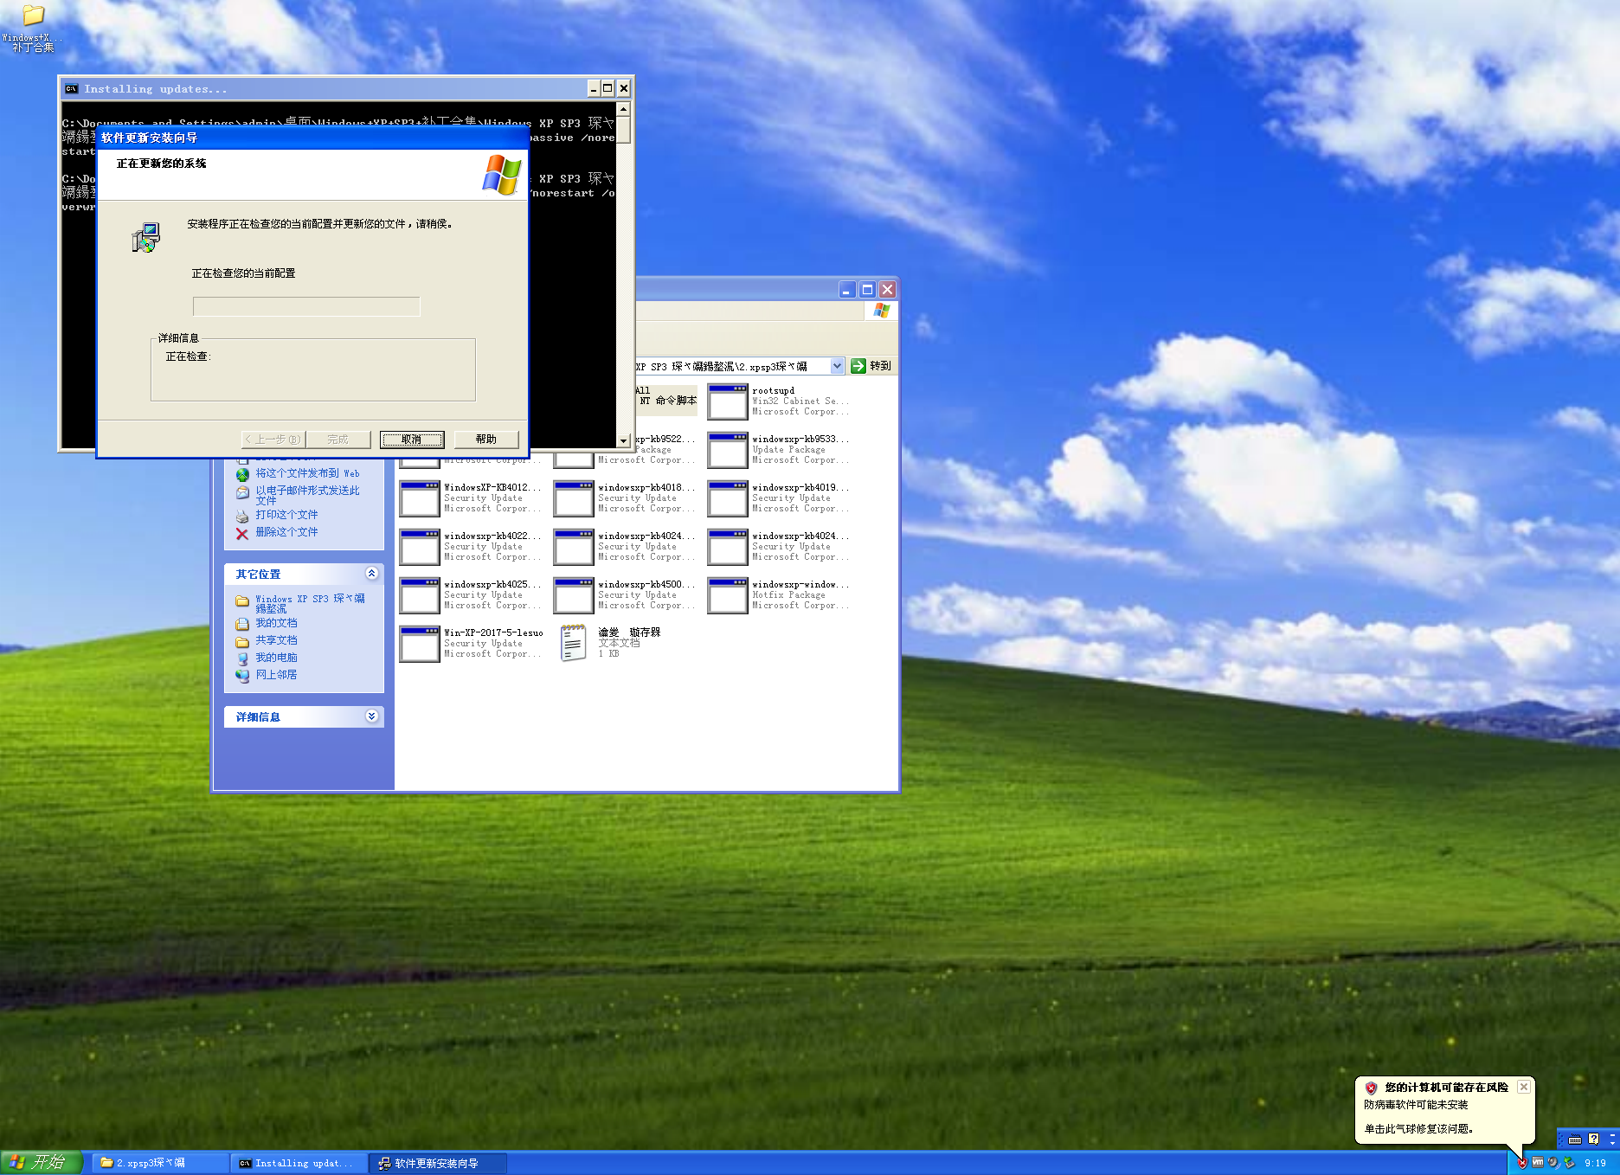Image resolution: width=1620 pixels, height=1175 pixels.
Task: Select the windowsxp-kb4500 security update icon
Action: 574,595
